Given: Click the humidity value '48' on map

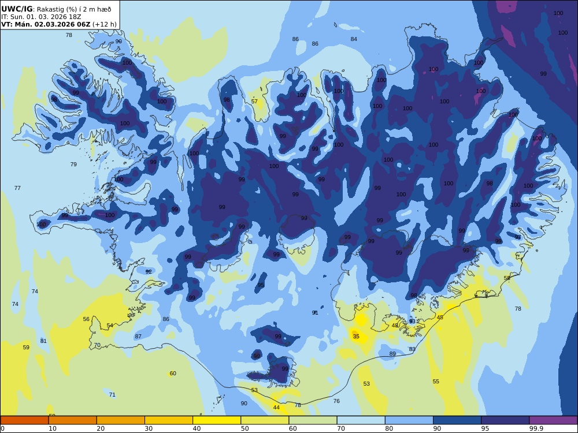Looking at the screenshot, I should coord(395,326).
